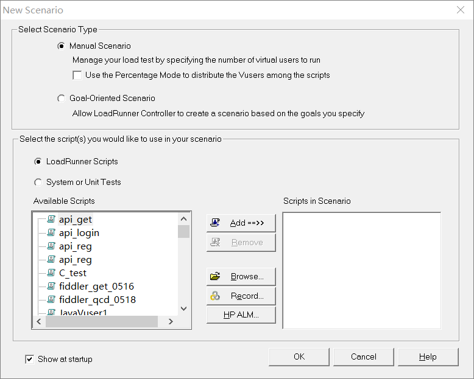The image size is (474, 379).
Task: Open the Record script option
Action: click(x=241, y=296)
